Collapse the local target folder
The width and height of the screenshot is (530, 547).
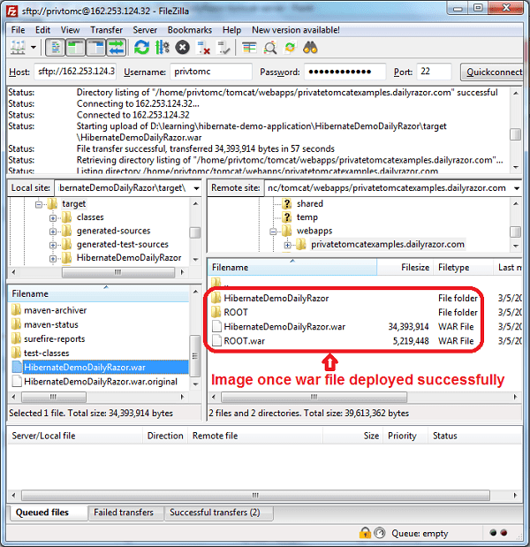39,204
